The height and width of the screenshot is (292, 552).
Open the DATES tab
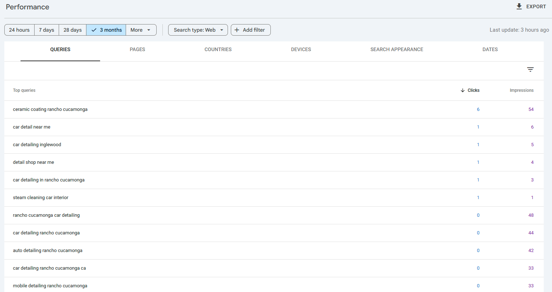pos(490,49)
